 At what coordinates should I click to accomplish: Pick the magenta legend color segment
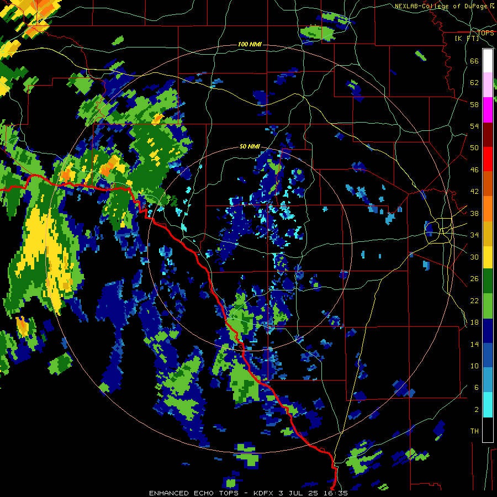tap(488, 110)
